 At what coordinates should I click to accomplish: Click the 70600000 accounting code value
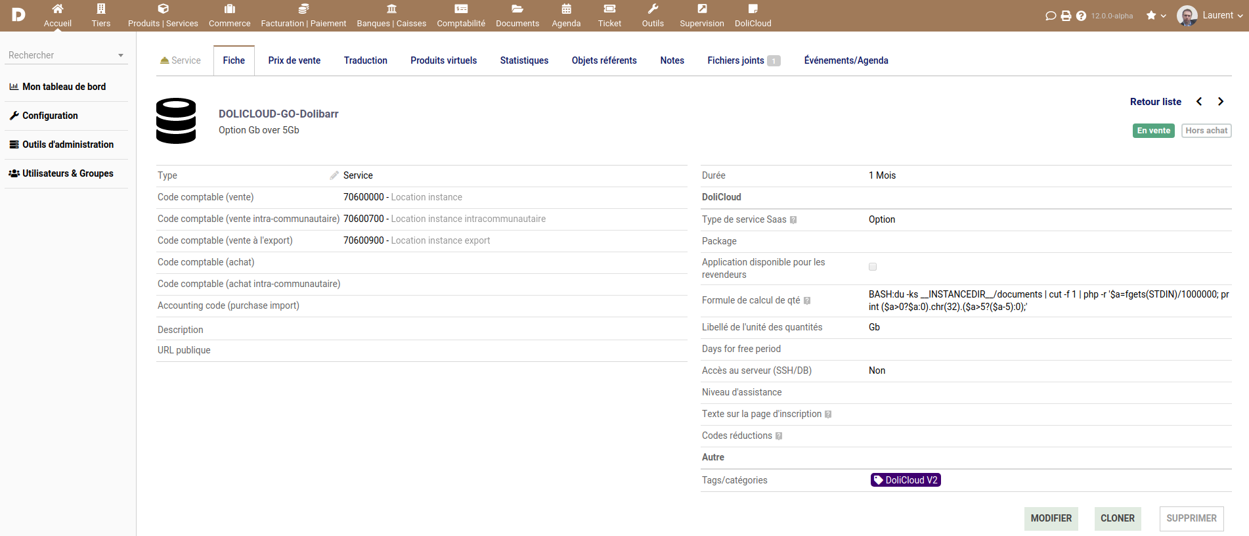point(363,197)
